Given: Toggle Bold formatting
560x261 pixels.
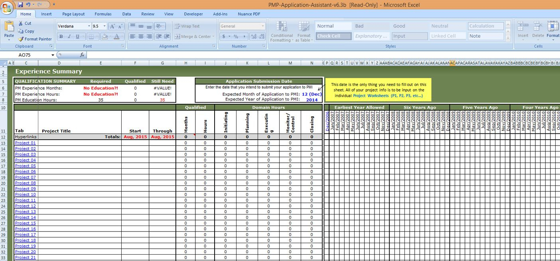Looking at the screenshot, I should [61, 37].
